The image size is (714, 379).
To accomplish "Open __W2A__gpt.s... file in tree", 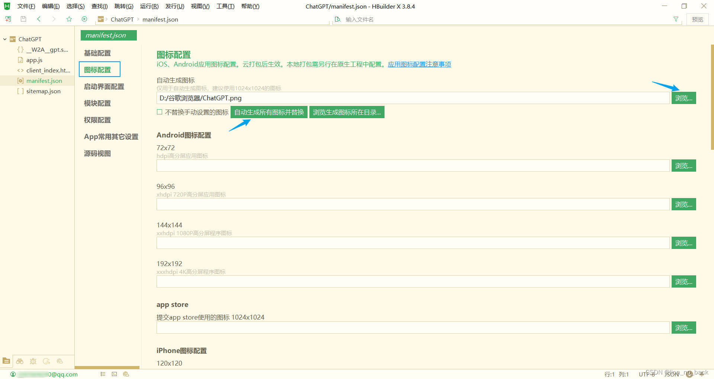I will pos(47,49).
